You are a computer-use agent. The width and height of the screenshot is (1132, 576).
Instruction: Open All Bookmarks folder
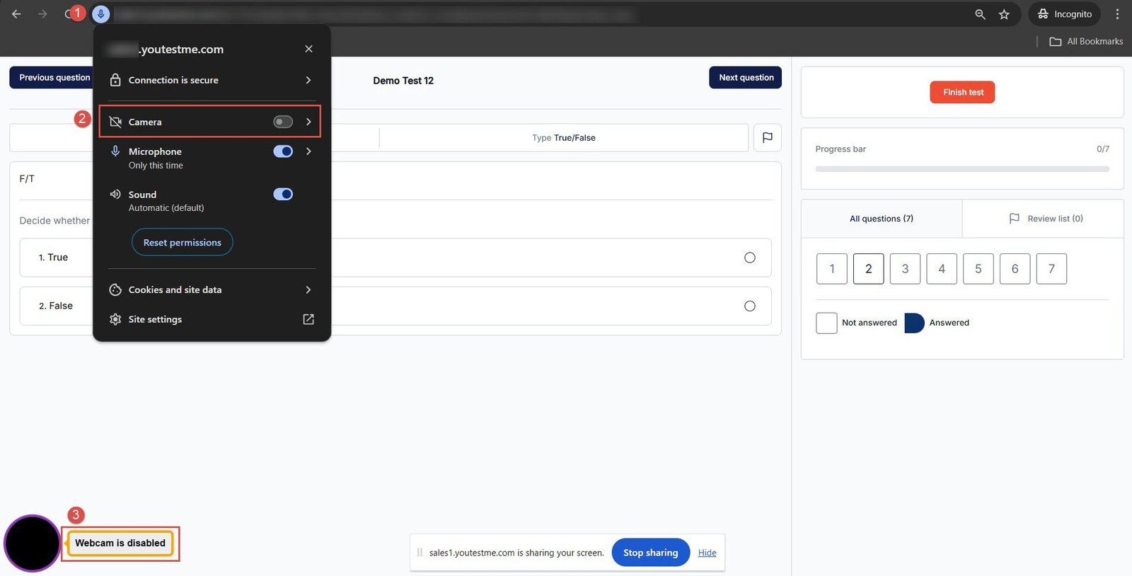[1086, 41]
